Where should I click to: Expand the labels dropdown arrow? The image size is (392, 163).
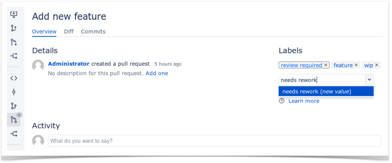(369, 80)
